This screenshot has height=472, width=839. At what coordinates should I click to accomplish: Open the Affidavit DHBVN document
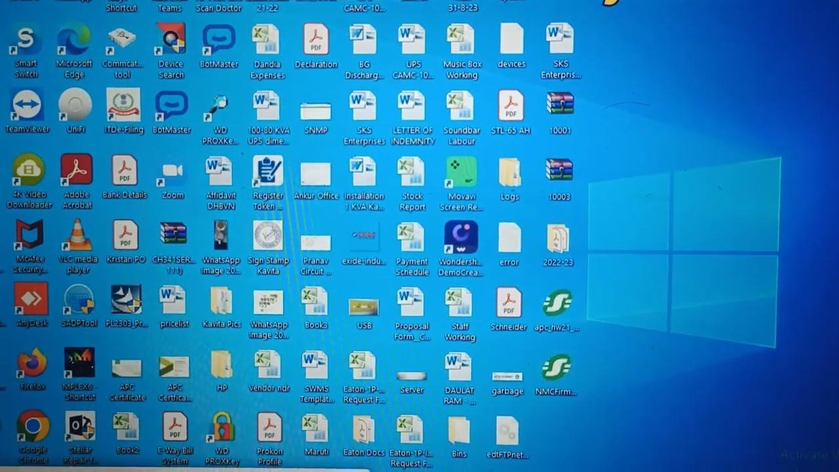[219, 170]
